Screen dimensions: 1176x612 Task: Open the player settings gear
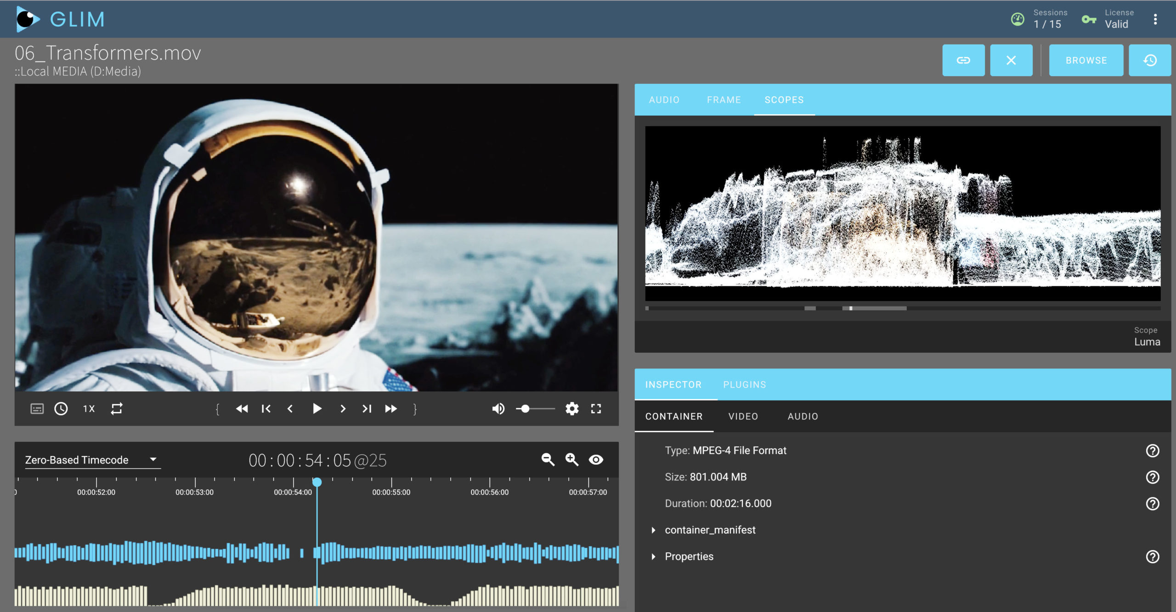[x=572, y=408]
